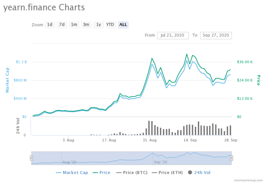Click the navigator area near Sep '20

[x=160, y=162]
